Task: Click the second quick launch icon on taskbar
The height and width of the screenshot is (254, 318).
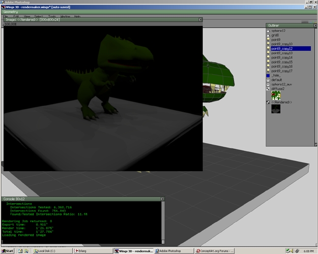Action: pyautogui.click(x=26, y=251)
